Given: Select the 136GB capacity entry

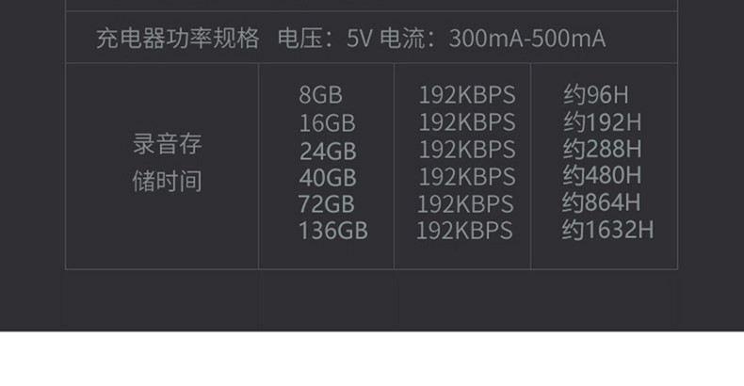Looking at the screenshot, I should (333, 231).
